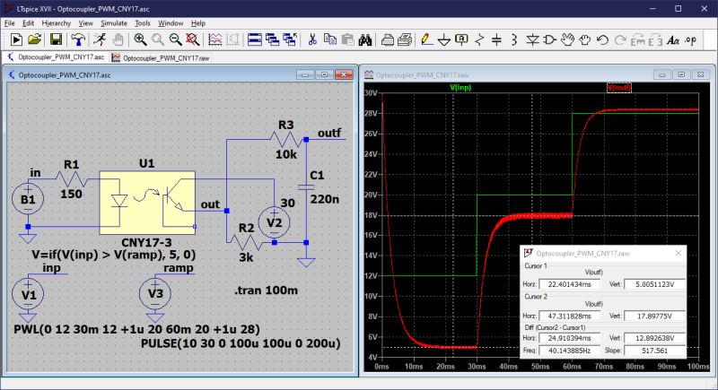Minimize the waveform plot child window
The height and width of the screenshot is (390, 718).
click(x=662, y=74)
